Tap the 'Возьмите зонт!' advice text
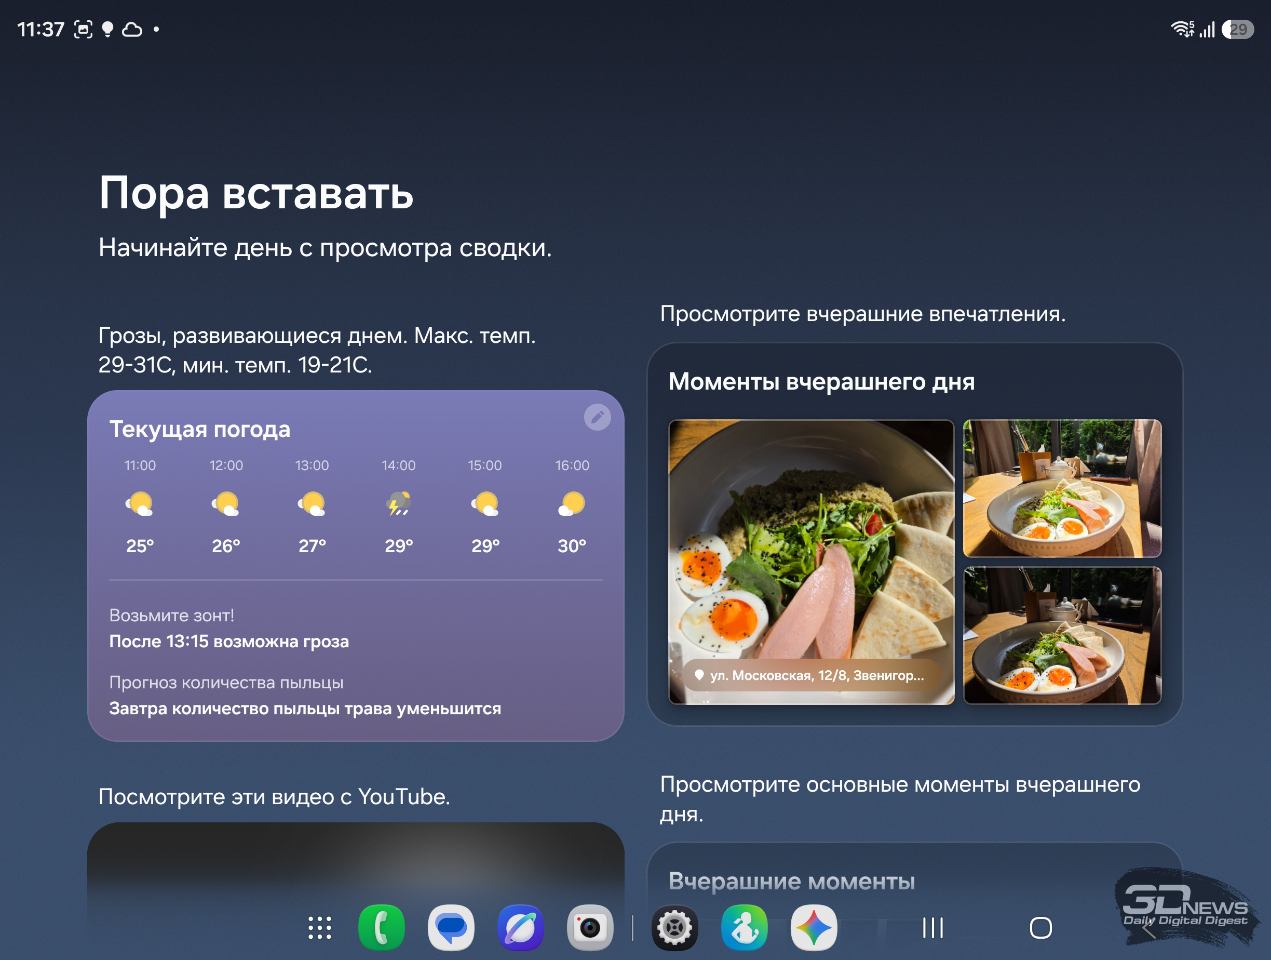 coord(171,616)
